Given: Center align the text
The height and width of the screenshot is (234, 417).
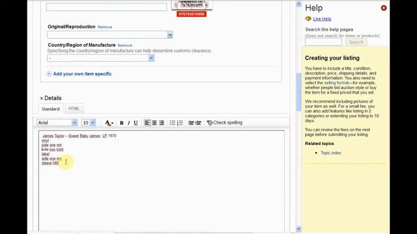Looking at the screenshot, I should [x=154, y=123].
